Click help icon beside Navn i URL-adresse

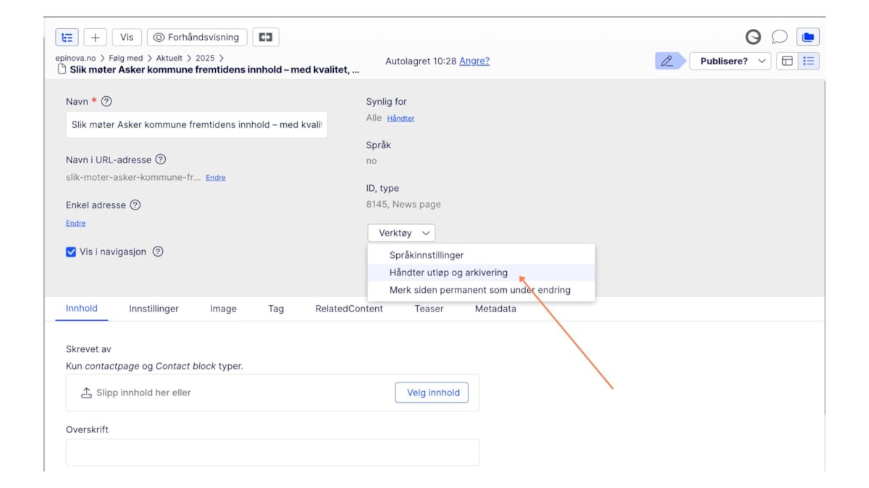(161, 160)
